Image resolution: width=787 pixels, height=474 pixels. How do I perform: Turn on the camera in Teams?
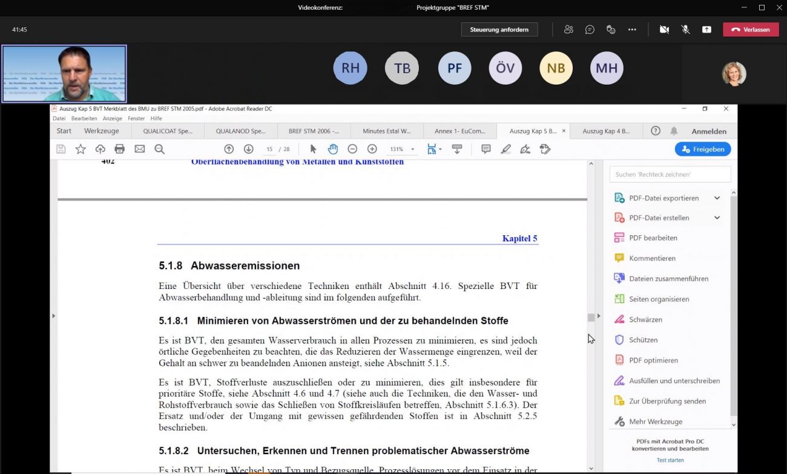664,29
